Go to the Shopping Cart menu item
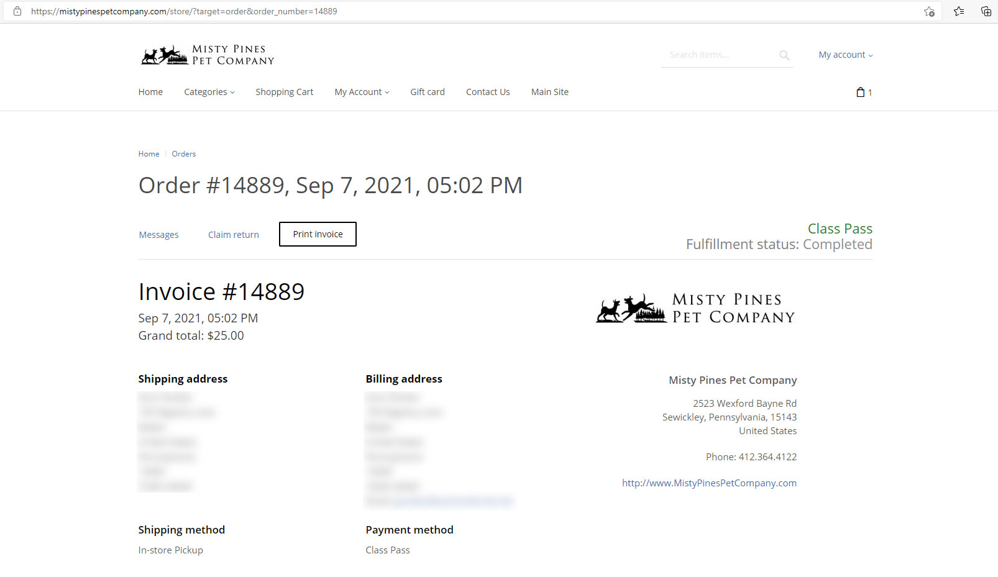The height and width of the screenshot is (577, 998). (x=284, y=92)
